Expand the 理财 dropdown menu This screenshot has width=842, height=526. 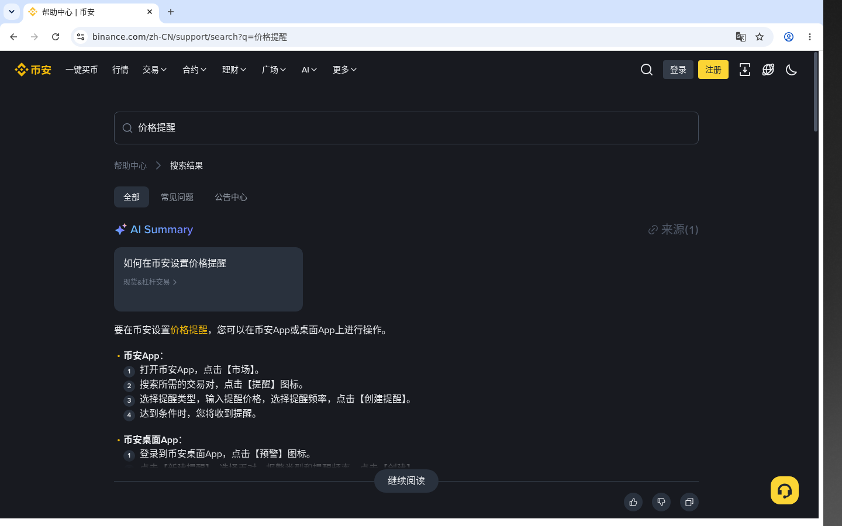tap(234, 70)
